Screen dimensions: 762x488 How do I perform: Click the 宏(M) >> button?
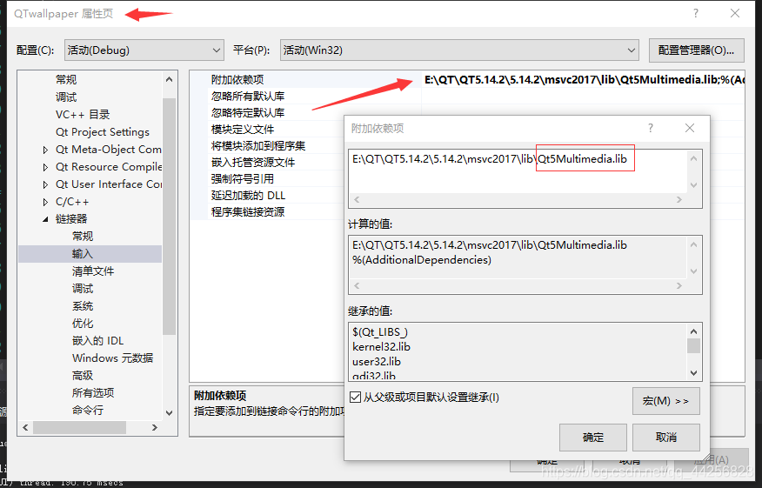pyautogui.click(x=665, y=401)
